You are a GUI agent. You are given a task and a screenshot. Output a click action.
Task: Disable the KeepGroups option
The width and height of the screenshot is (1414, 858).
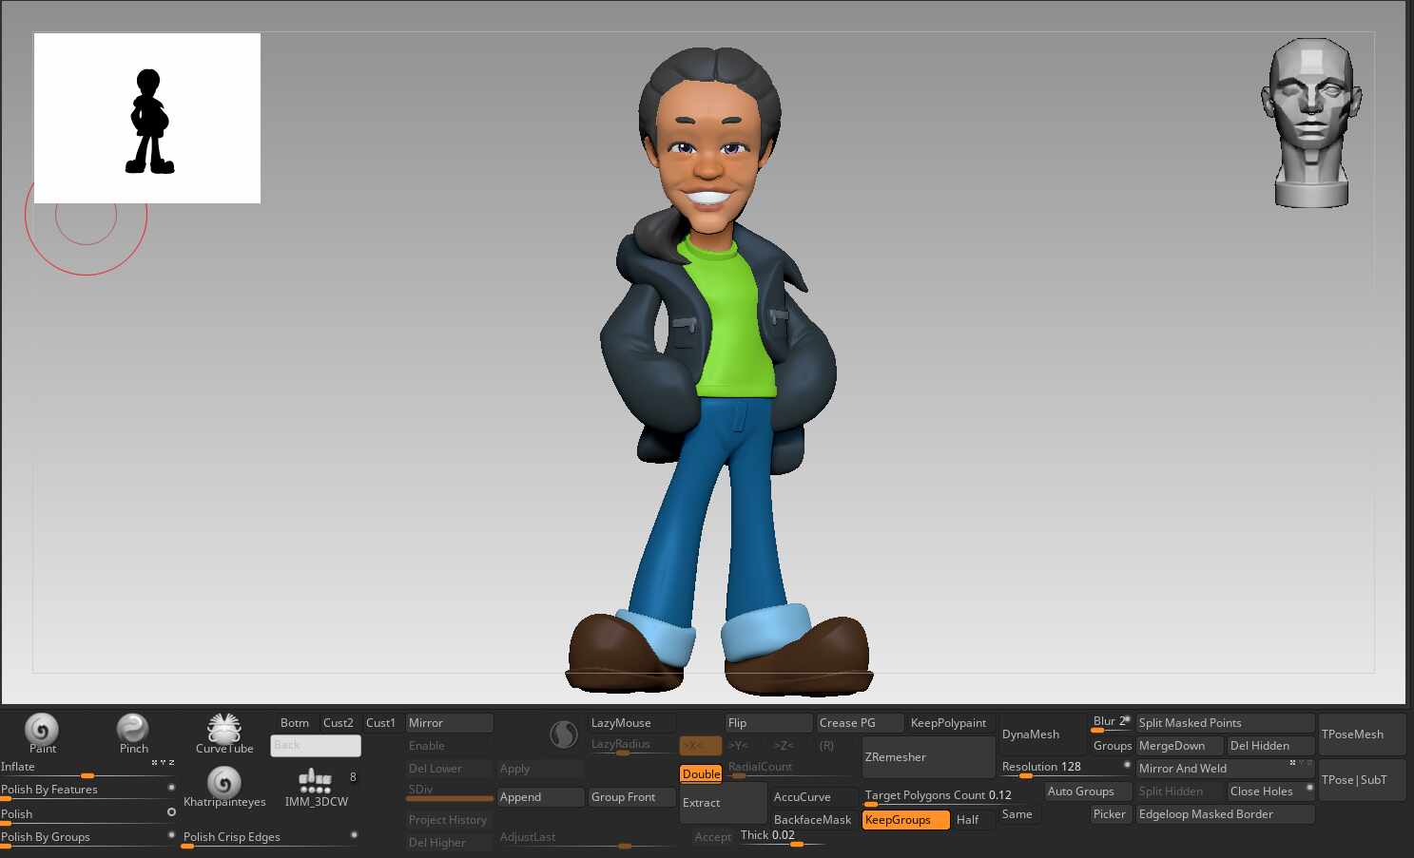click(x=905, y=820)
